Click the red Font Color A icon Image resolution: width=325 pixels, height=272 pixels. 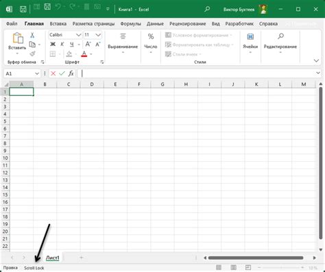(x=84, y=54)
